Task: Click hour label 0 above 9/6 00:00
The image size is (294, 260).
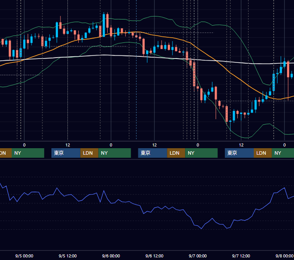Action: point(111,145)
